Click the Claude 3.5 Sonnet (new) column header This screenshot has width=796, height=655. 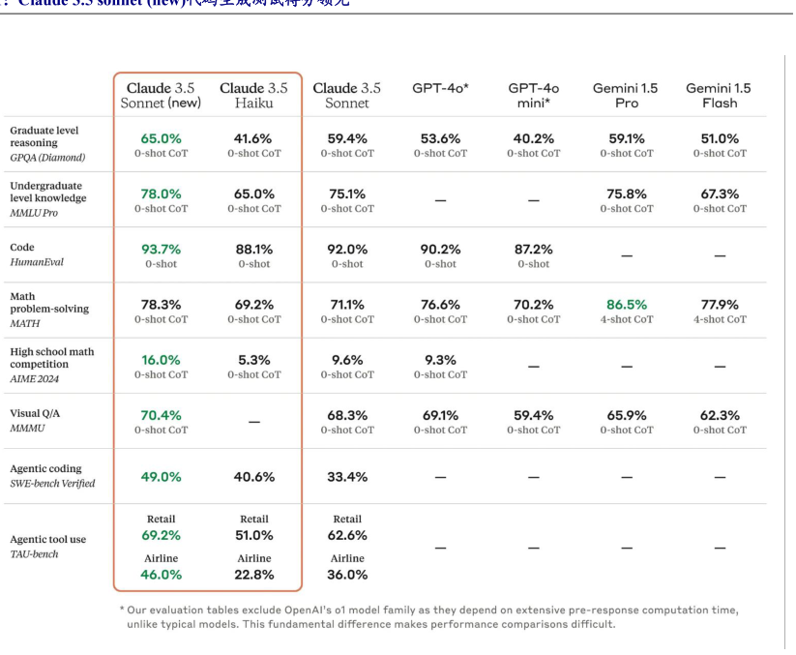pos(161,95)
